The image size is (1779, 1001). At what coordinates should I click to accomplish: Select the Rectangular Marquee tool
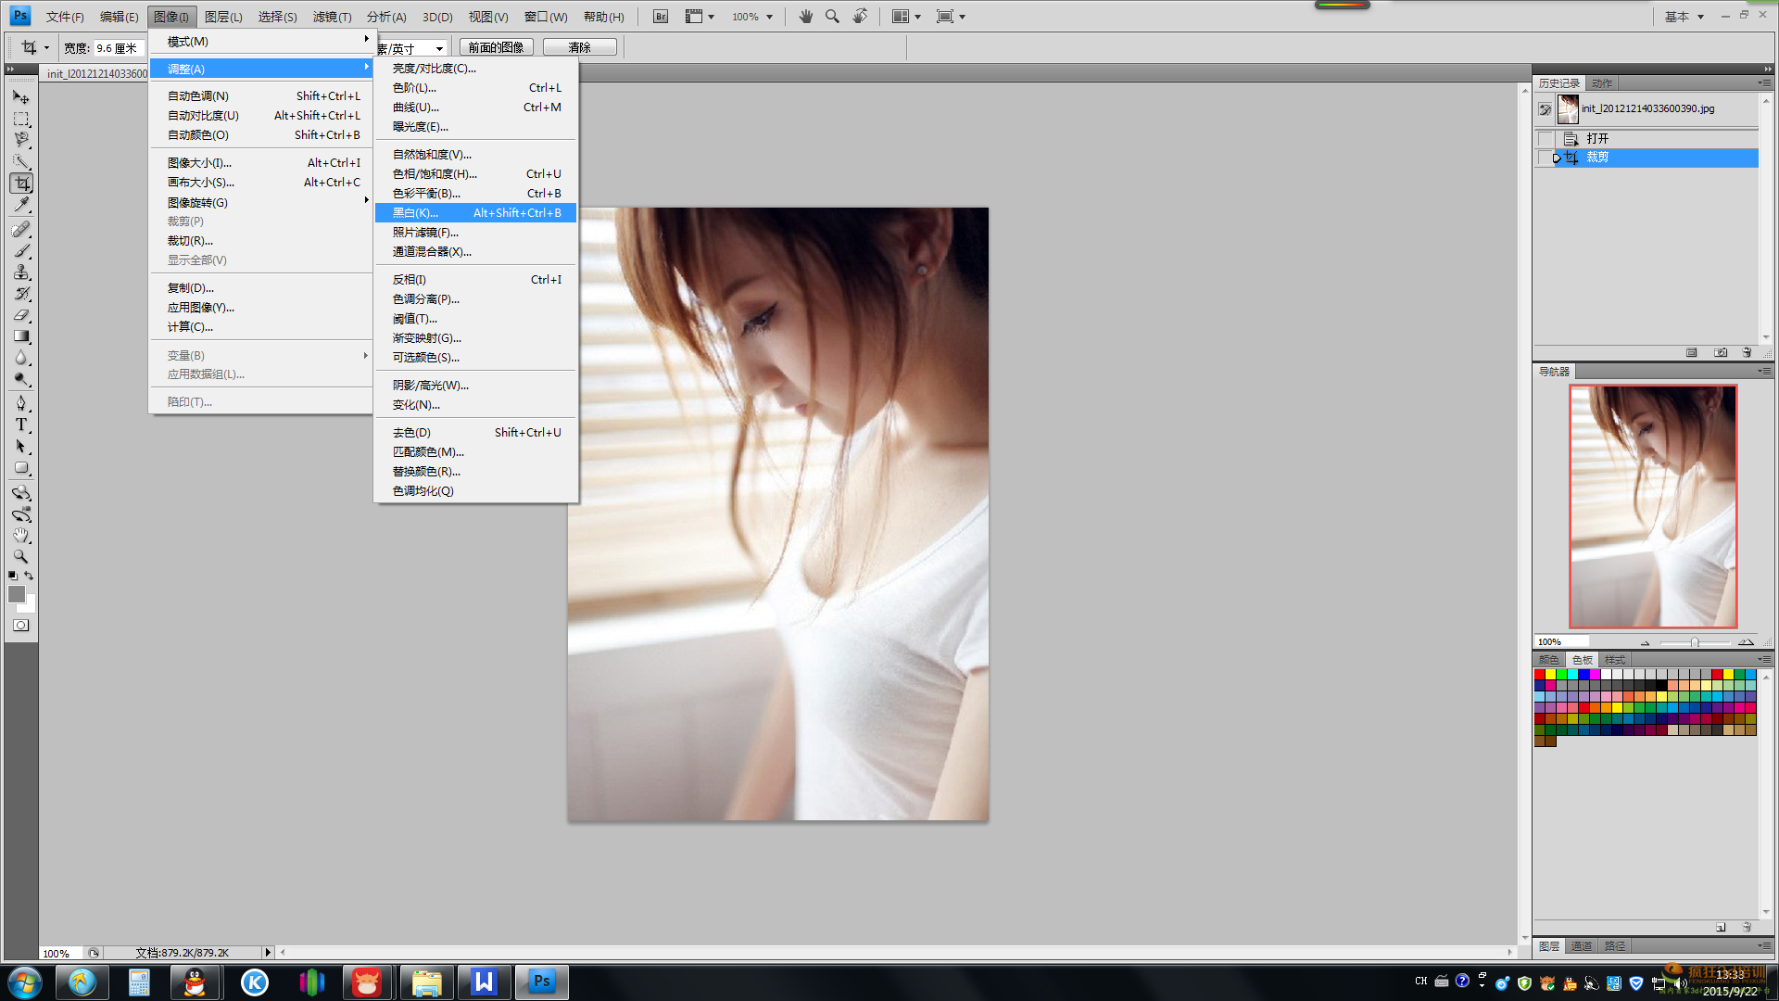20,119
